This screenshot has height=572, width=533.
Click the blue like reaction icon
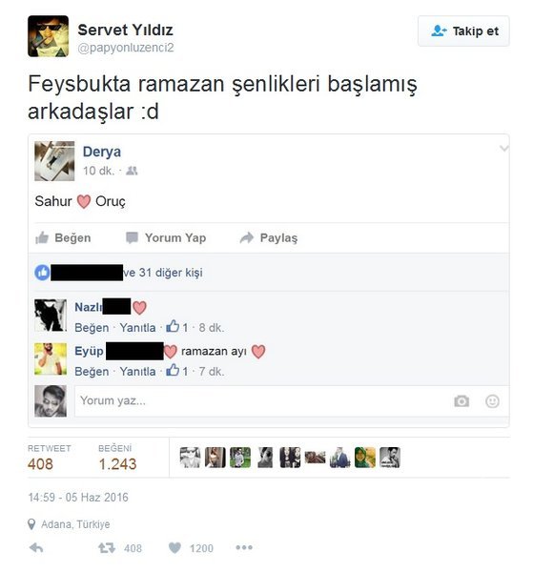[42, 273]
